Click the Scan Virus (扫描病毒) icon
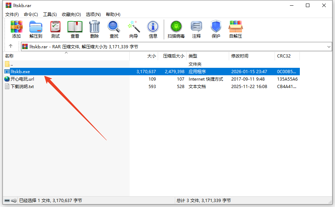 pyautogui.click(x=176, y=27)
